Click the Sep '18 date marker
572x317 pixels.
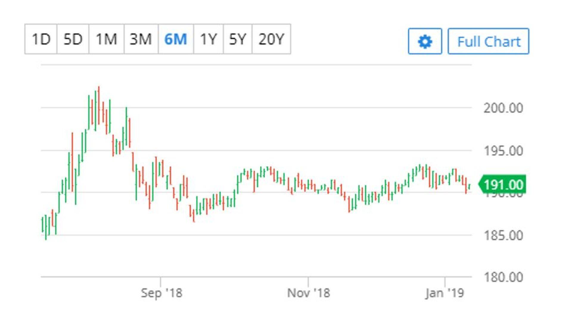point(161,293)
